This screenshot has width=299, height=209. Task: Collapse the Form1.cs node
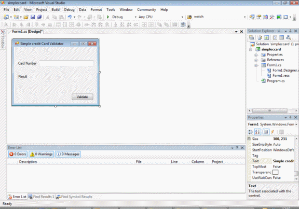[x=256, y=65]
